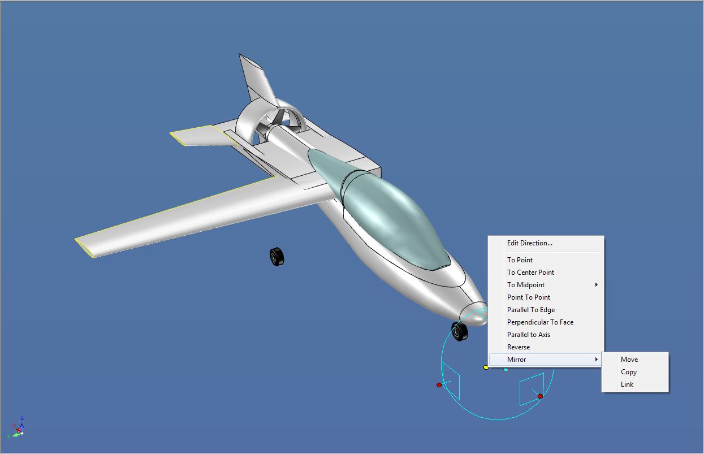Select the left red rotation handle
The height and width of the screenshot is (454, 704).
(x=439, y=384)
